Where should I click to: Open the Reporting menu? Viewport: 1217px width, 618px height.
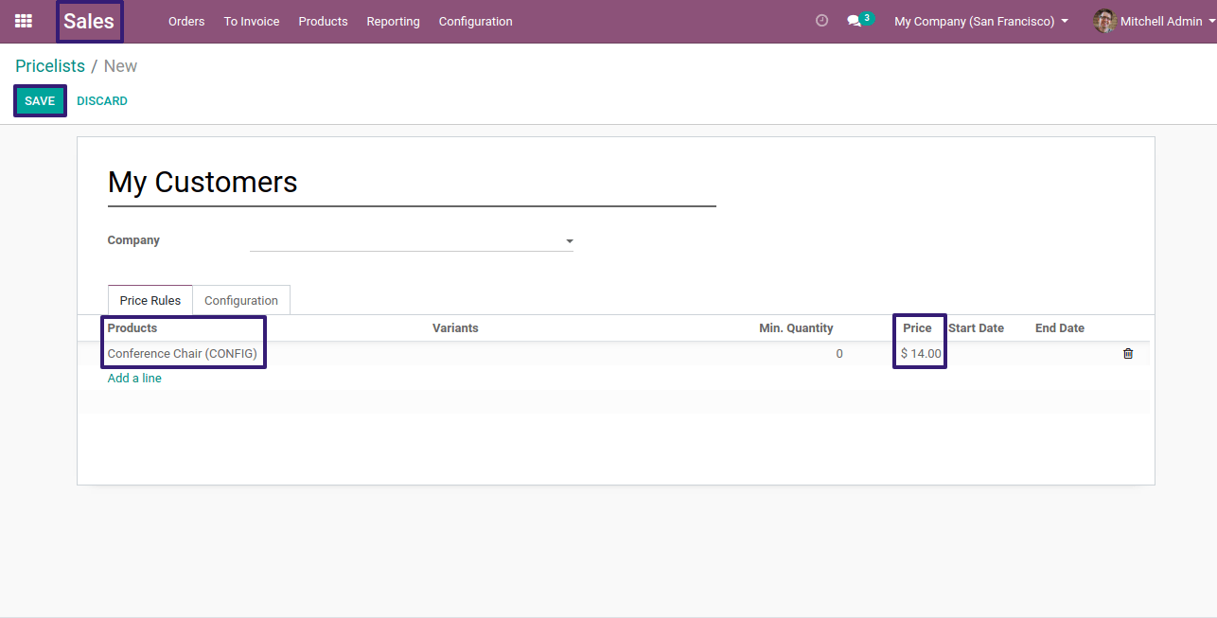[x=393, y=21]
